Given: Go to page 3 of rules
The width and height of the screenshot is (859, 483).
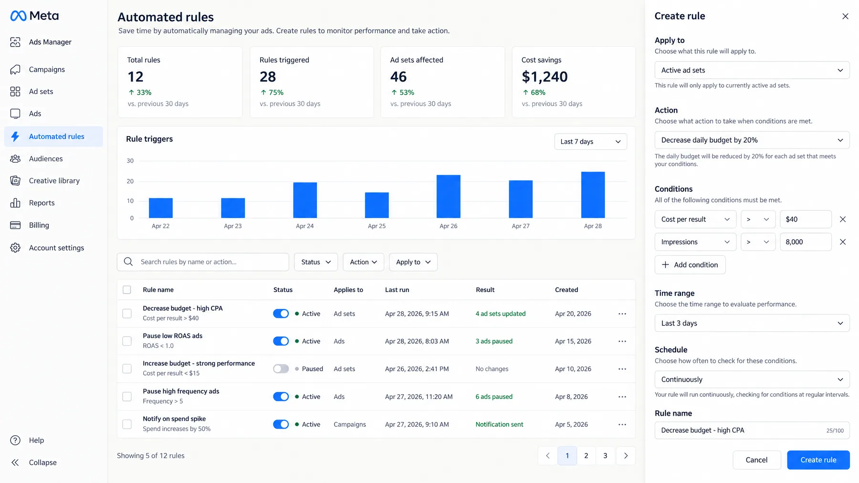Looking at the screenshot, I should [605, 456].
